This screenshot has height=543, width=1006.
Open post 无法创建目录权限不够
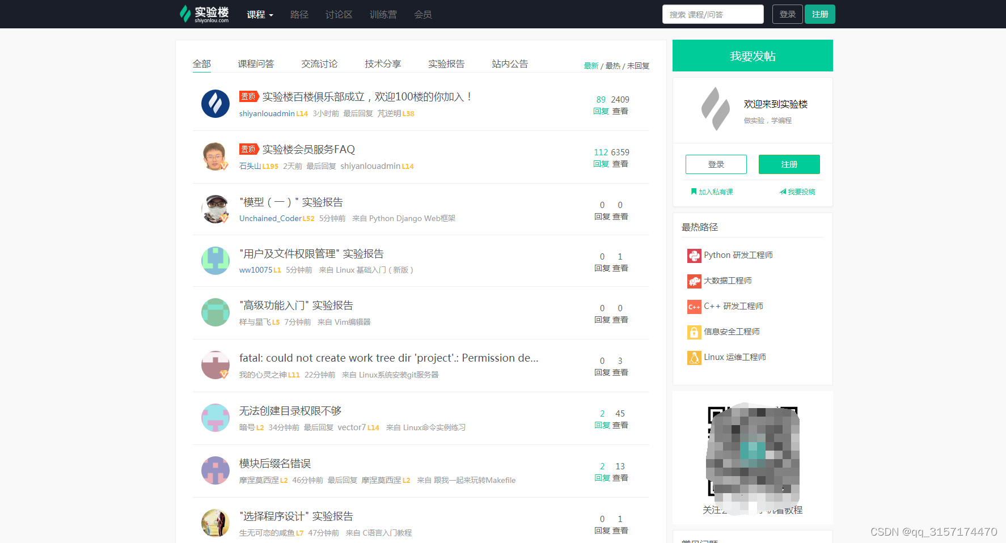pyautogui.click(x=290, y=411)
